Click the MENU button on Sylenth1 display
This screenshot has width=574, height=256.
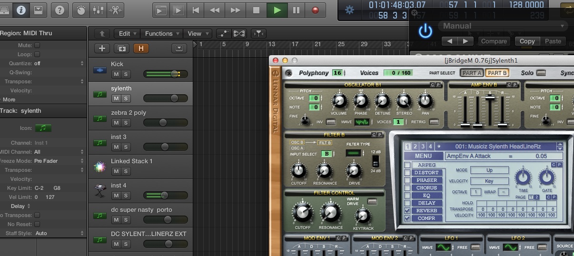[x=423, y=156]
